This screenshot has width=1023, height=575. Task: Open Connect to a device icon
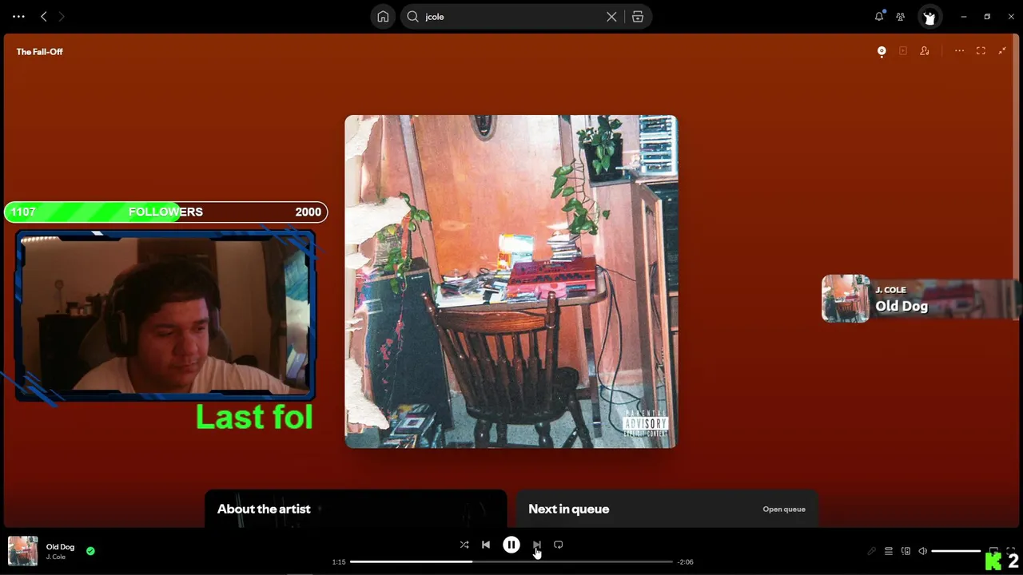coord(906,551)
